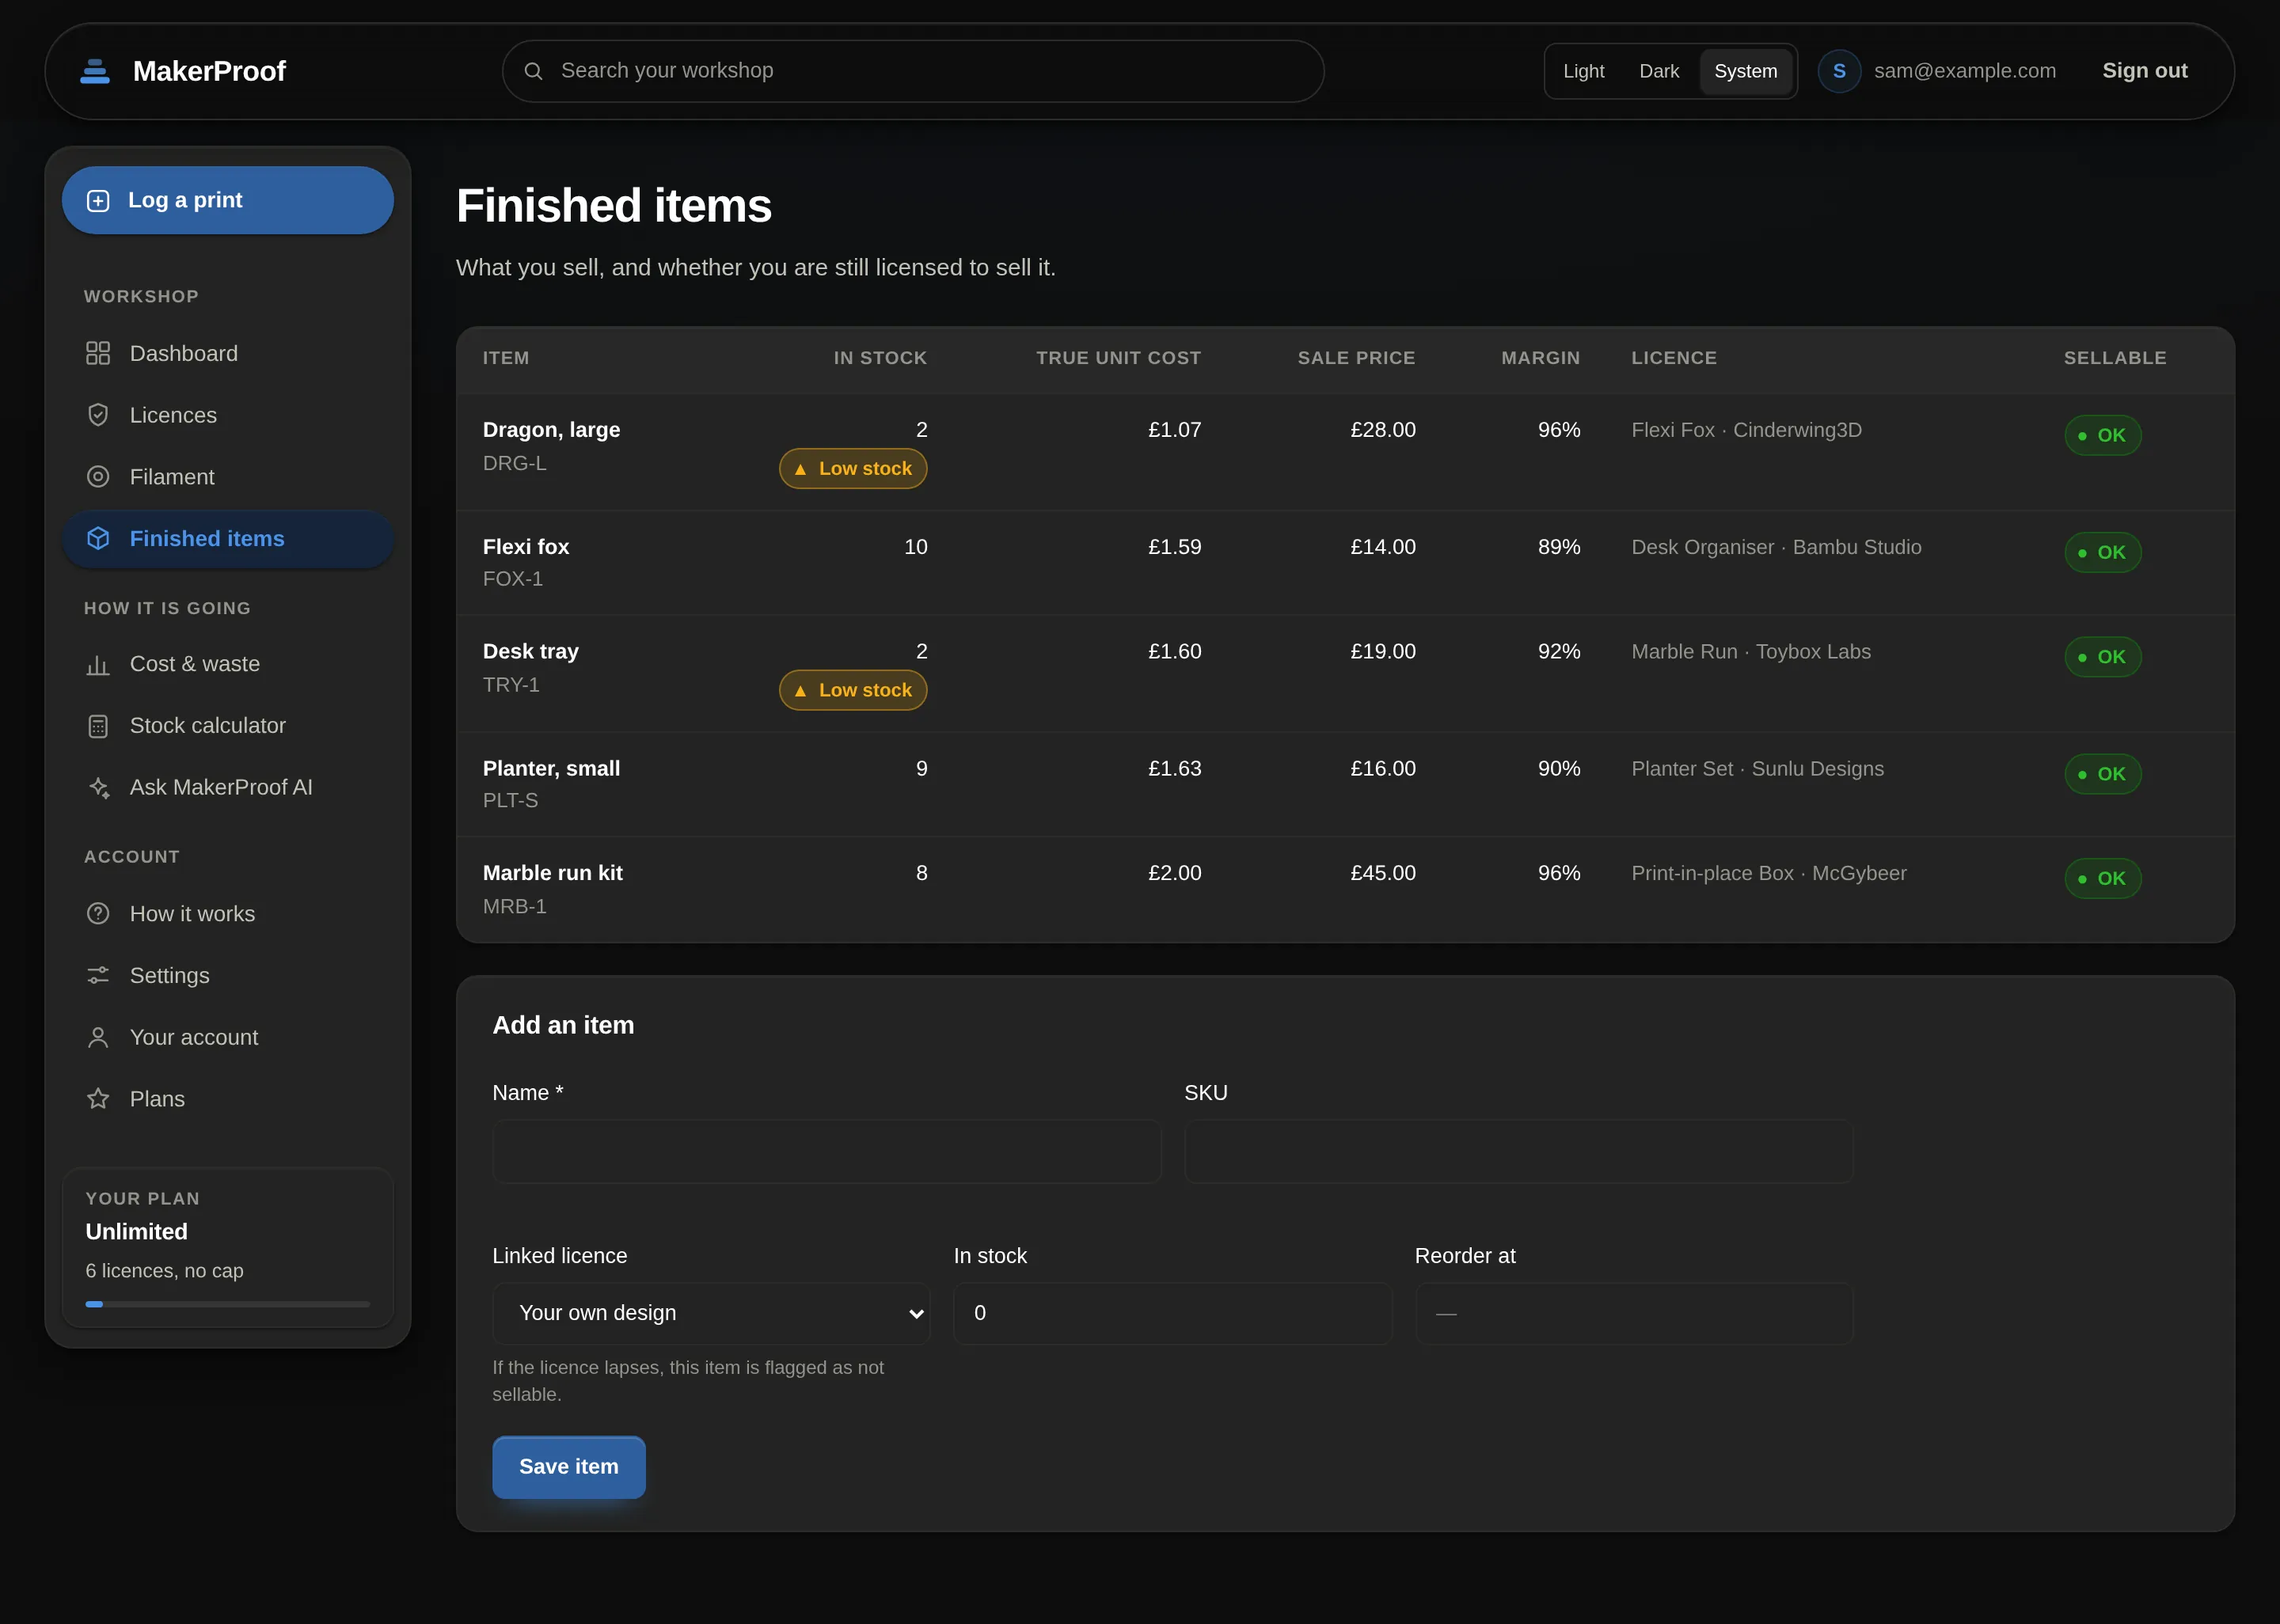This screenshot has width=2280, height=1624.
Task: Click the Plans star icon
Action: [98, 1099]
